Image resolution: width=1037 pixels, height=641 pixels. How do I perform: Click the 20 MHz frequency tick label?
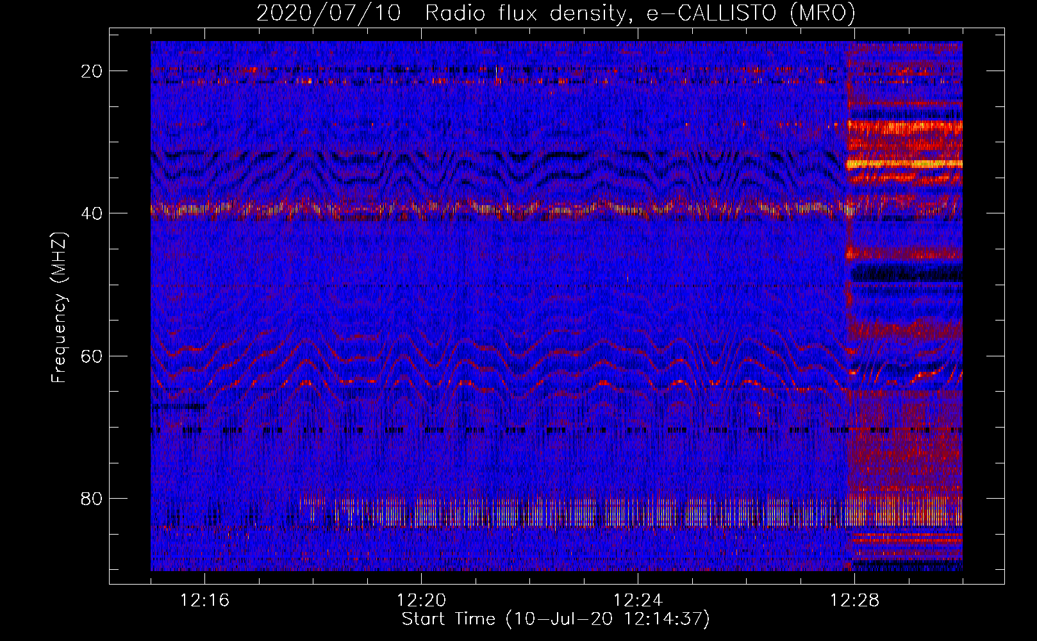tap(92, 71)
